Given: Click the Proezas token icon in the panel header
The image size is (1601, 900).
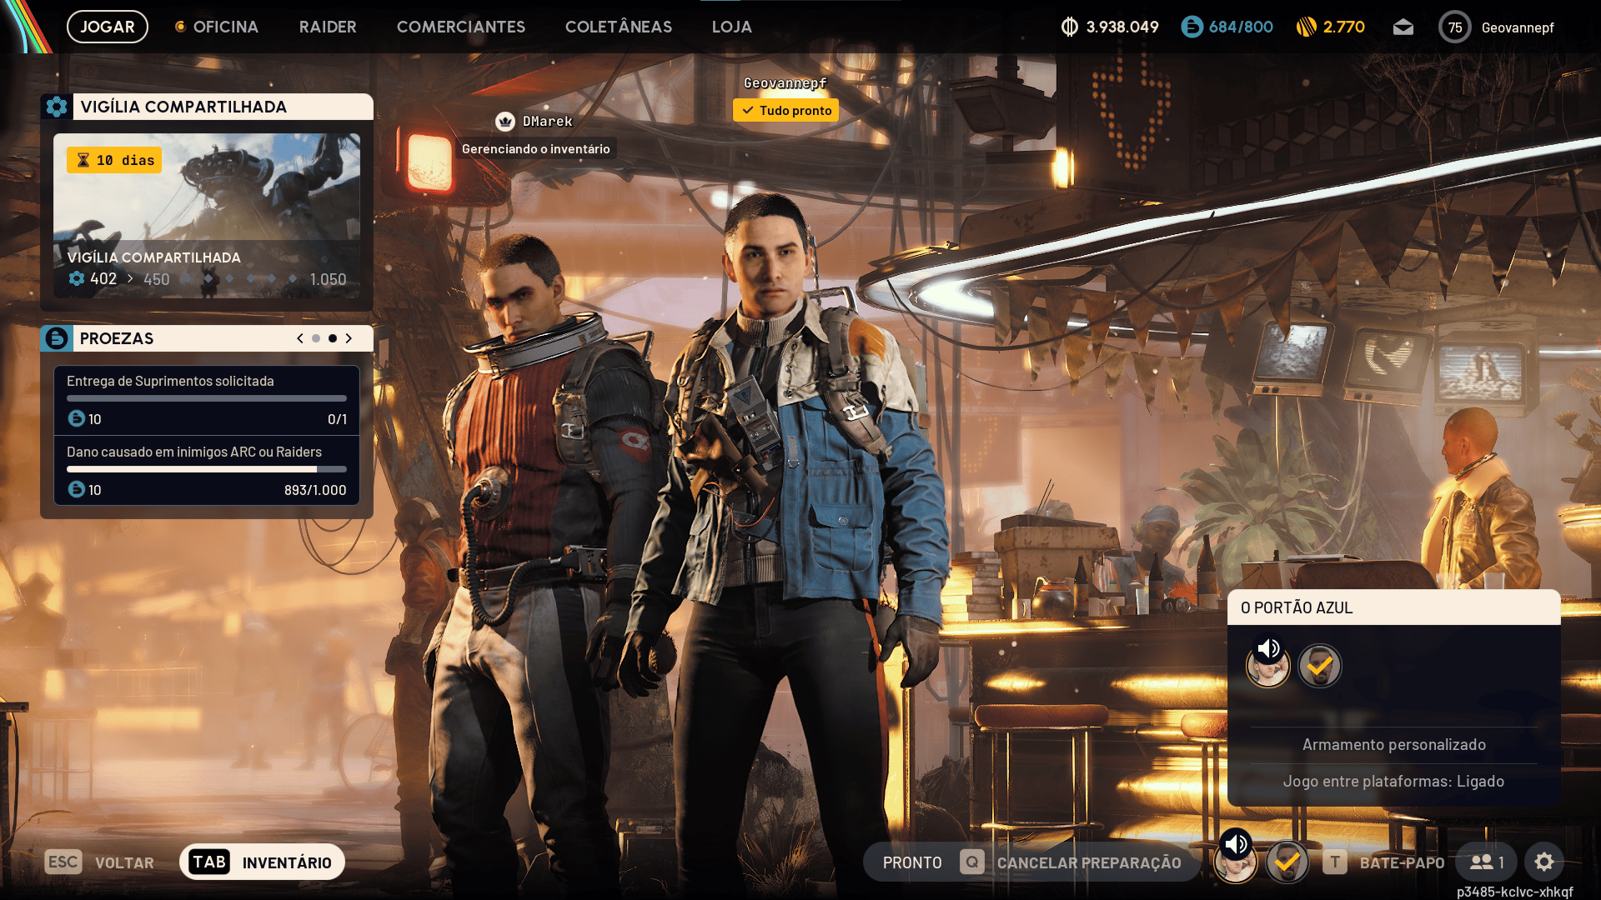Looking at the screenshot, I should (56, 338).
